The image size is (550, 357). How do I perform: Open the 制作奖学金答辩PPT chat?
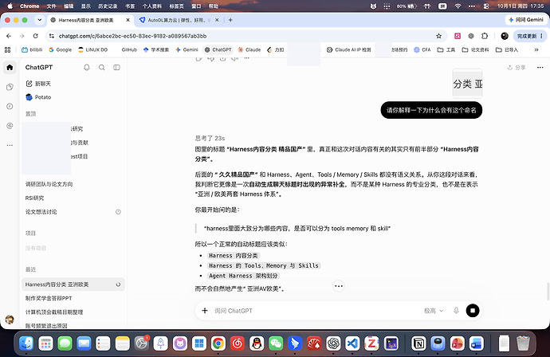point(49,298)
